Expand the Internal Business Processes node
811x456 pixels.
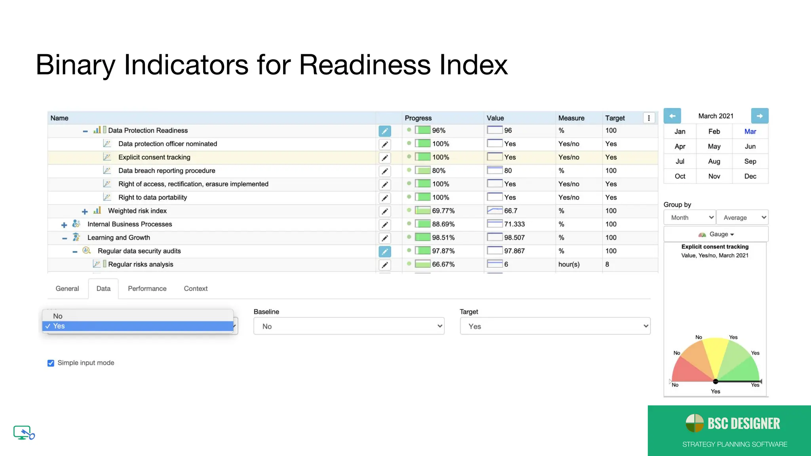(64, 225)
